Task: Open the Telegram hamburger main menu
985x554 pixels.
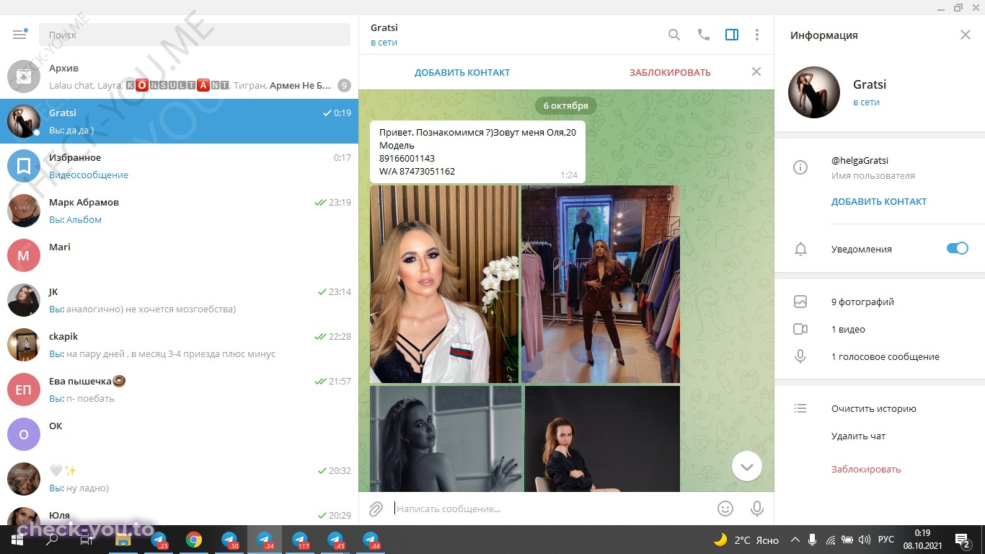Action: [x=19, y=35]
